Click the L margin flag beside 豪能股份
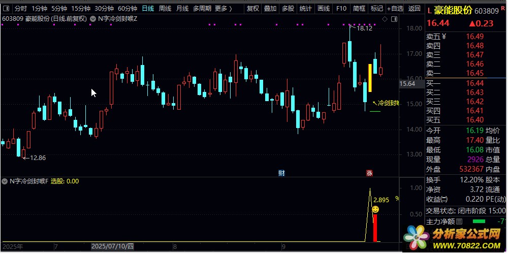 click(429, 11)
